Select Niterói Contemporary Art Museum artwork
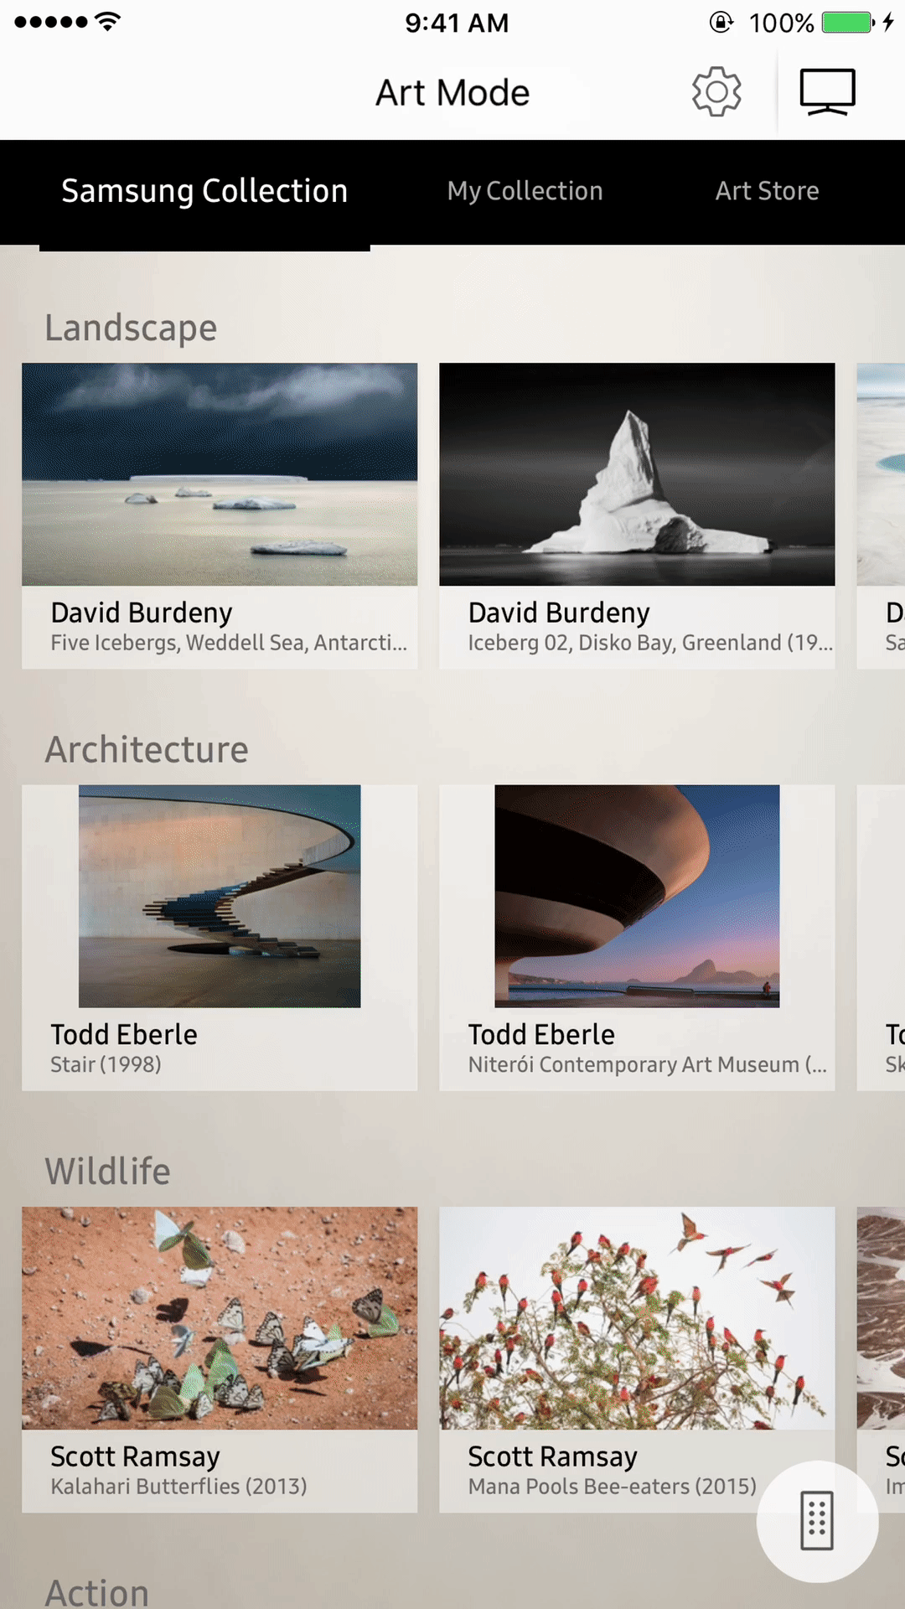Viewport: 905px width, 1609px height. (637, 896)
